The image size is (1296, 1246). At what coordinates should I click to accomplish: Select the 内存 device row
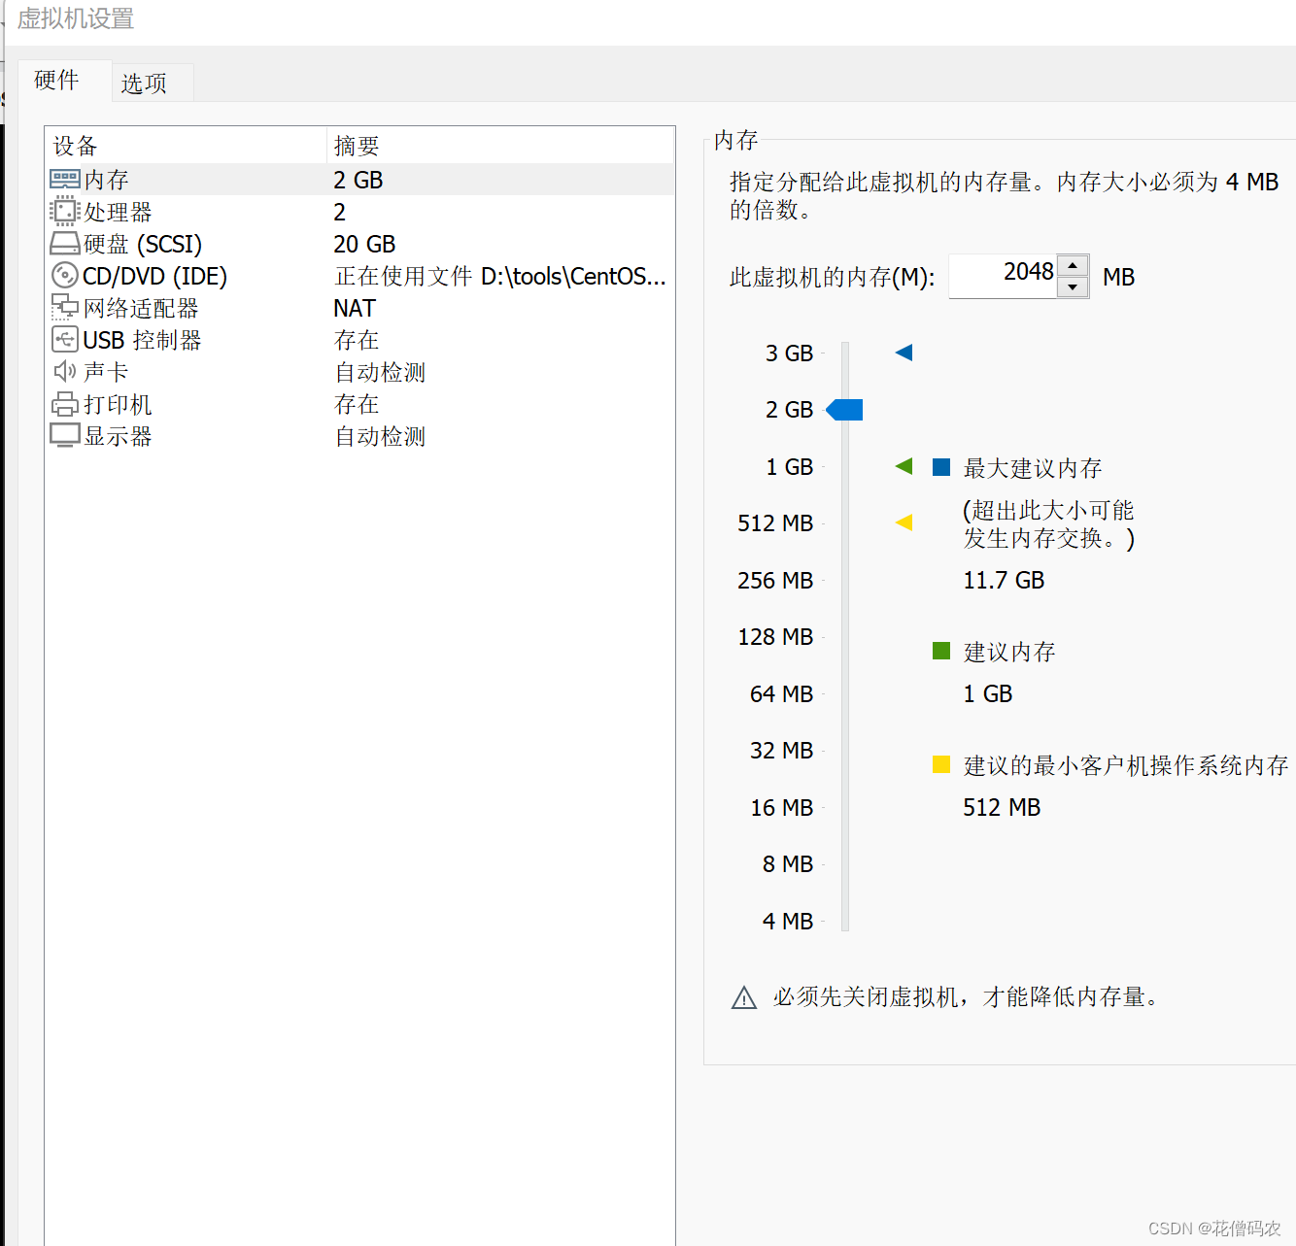(x=360, y=180)
